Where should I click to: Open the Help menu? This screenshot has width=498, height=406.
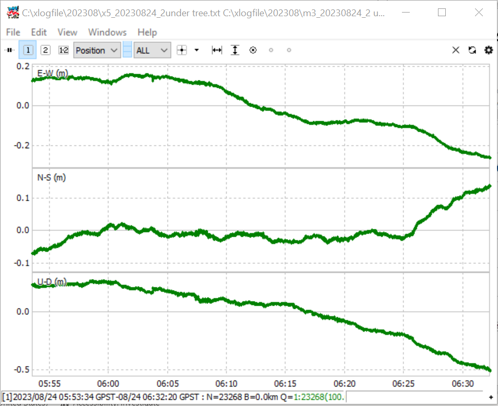click(147, 32)
